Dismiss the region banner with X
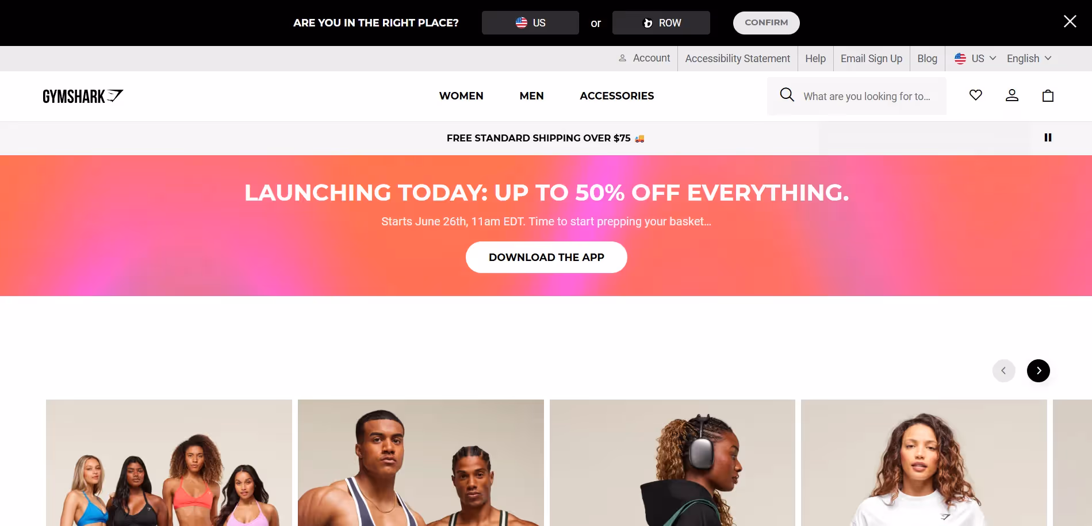Viewport: 1092px width, 526px height. tap(1070, 21)
